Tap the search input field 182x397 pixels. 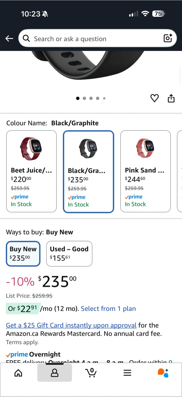click(x=93, y=39)
